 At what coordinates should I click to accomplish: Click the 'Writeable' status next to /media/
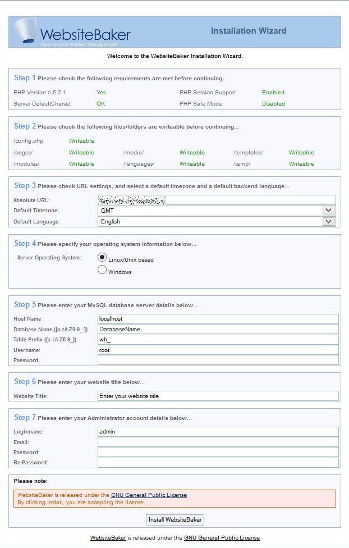[192, 152]
